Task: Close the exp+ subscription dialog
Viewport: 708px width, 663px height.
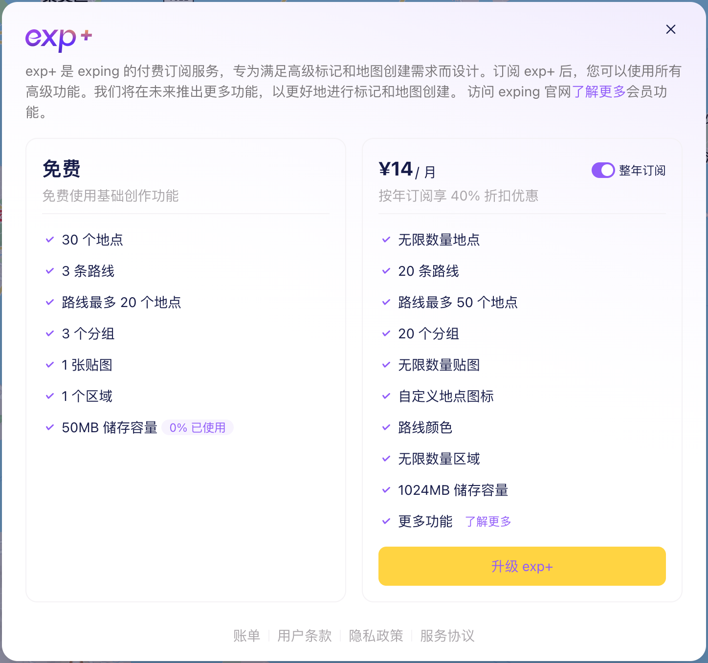Action: coord(671,29)
